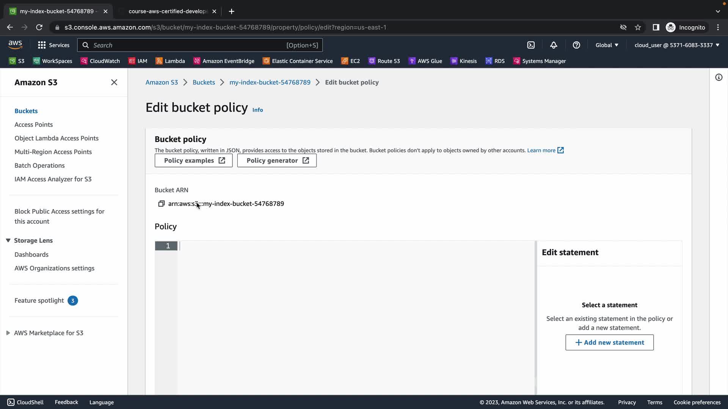The image size is (728, 409).
Task: Click Add new statement button
Action: [609, 342]
